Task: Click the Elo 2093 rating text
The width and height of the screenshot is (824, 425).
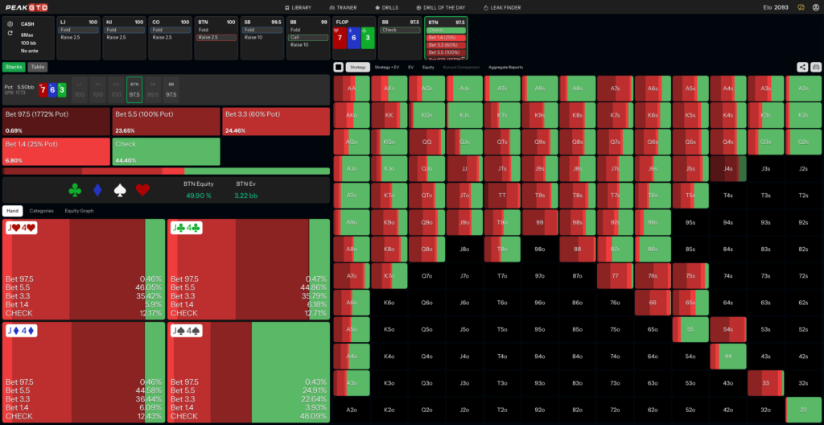Action: coord(776,8)
